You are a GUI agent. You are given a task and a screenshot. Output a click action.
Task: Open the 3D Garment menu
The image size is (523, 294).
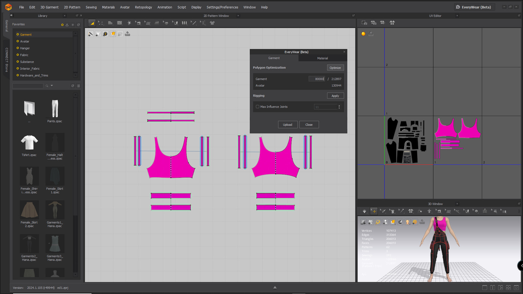49,7
